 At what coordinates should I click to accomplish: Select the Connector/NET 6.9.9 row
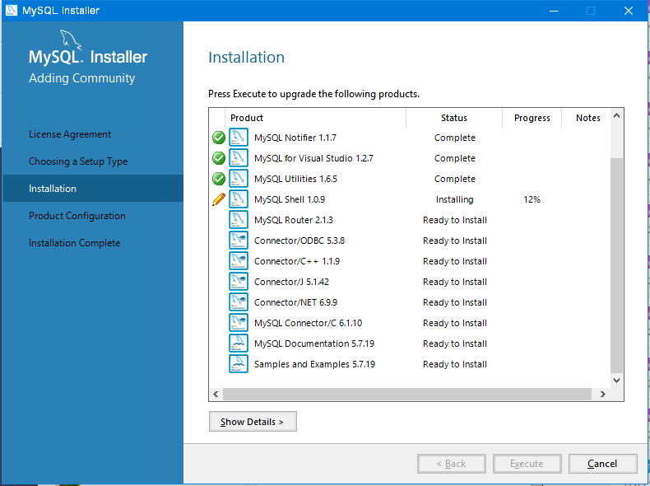(x=295, y=302)
